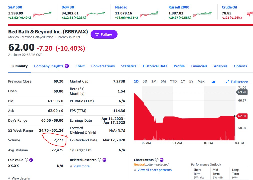Open the Profile tab
Image resolution: width=253 pixels, height=180 pixels.
[179, 66]
